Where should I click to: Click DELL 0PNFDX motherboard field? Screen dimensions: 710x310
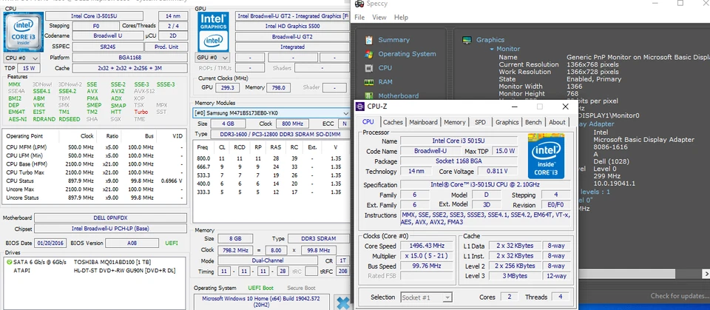click(x=110, y=218)
